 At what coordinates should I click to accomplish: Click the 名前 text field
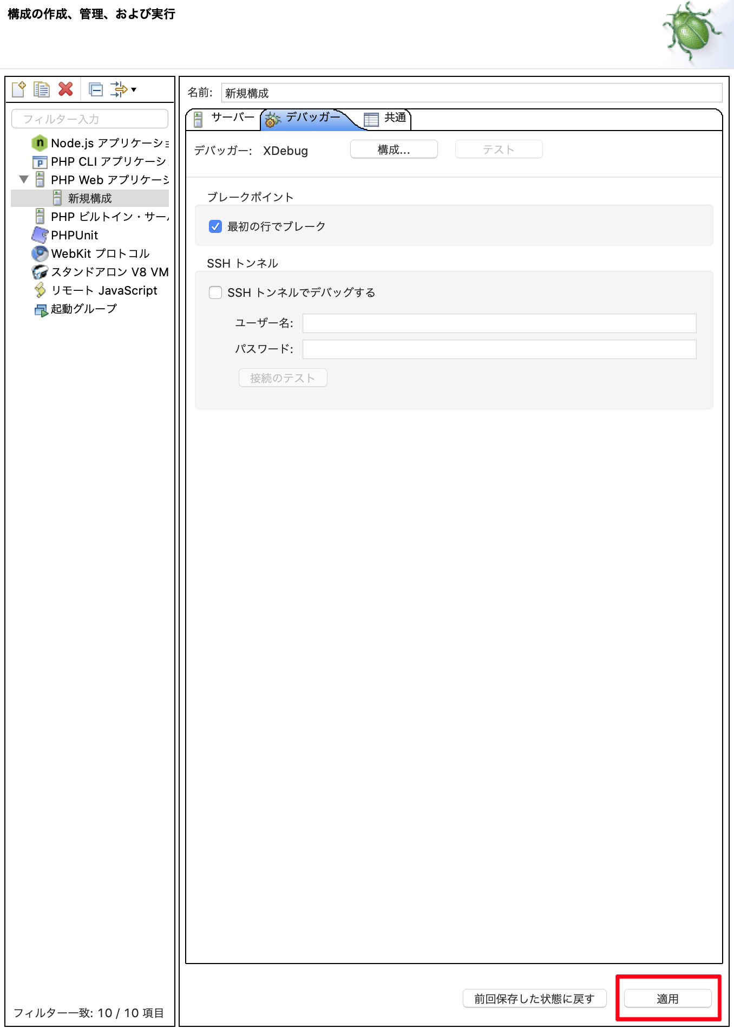tap(471, 93)
